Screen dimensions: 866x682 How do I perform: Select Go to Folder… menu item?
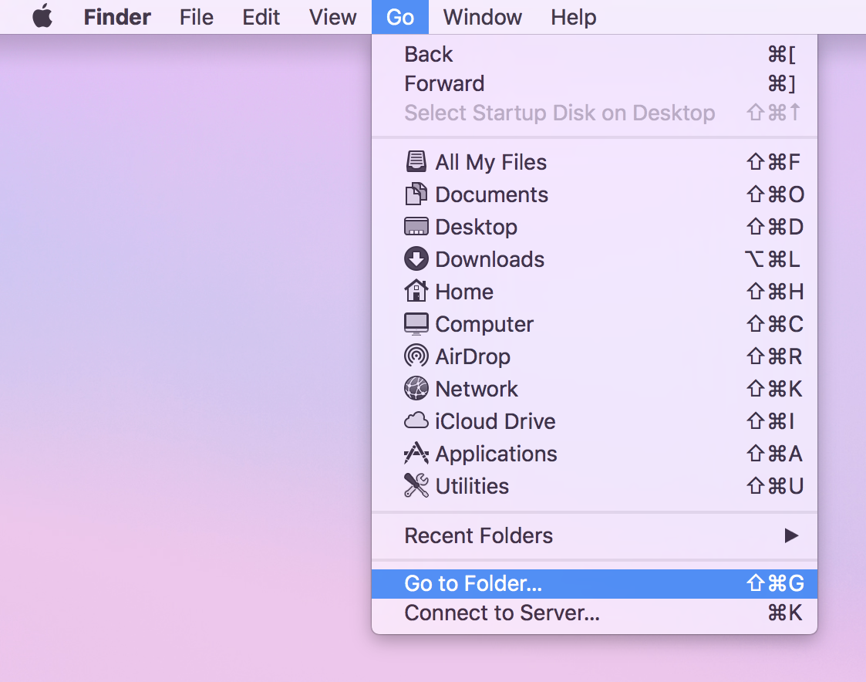point(595,583)
